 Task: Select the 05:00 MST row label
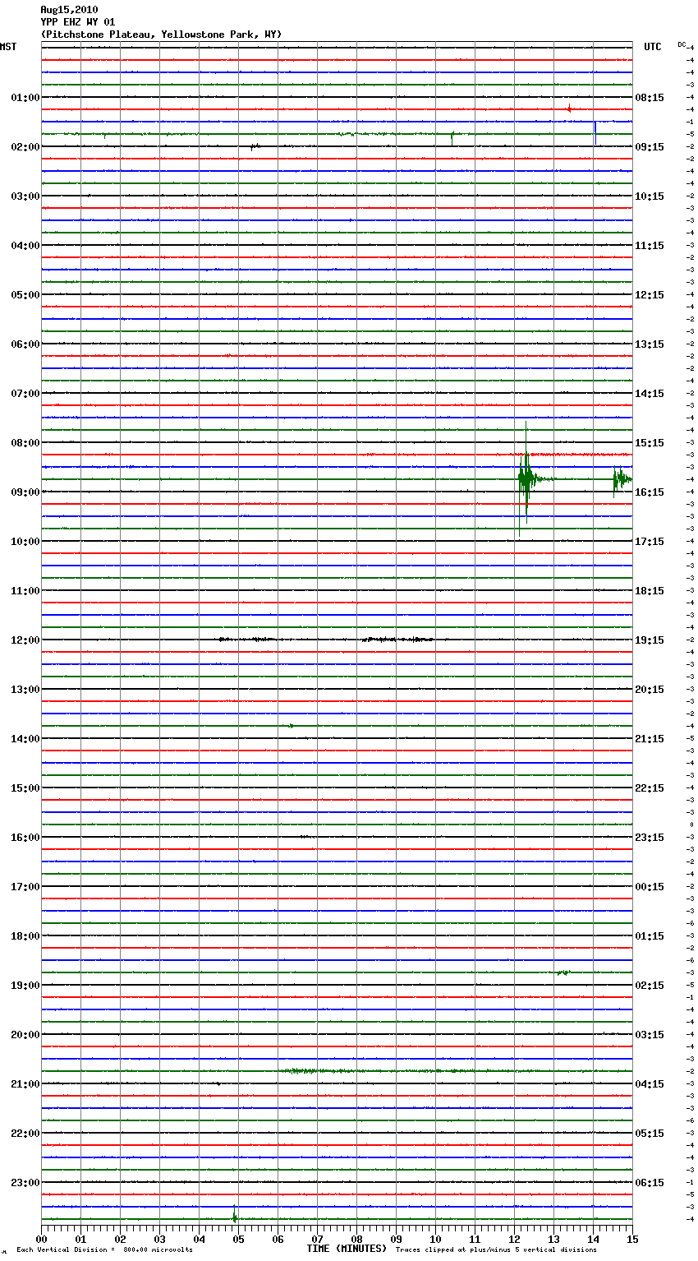point(25,295)
